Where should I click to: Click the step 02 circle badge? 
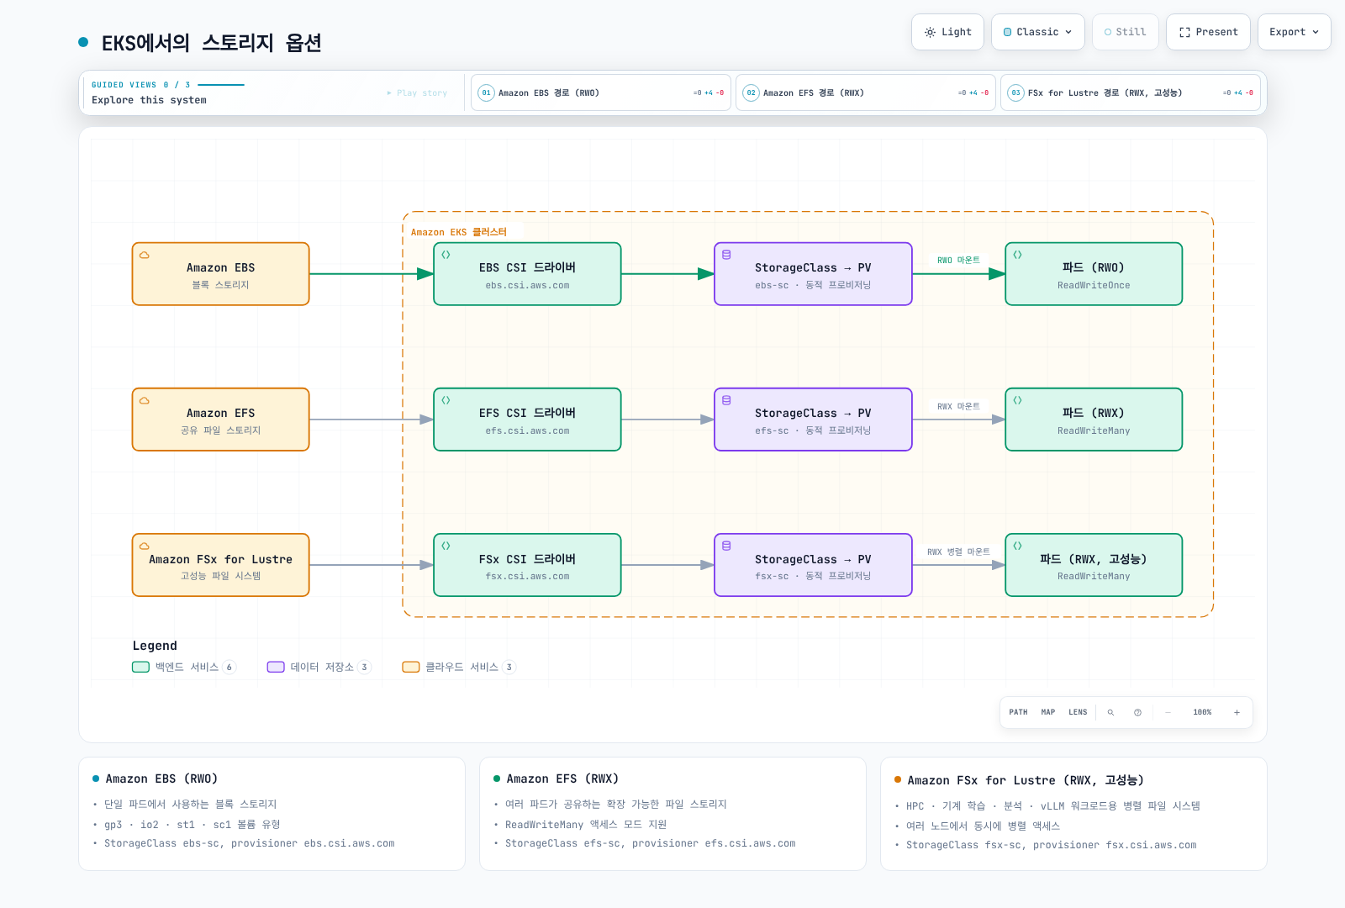(751, 92)
